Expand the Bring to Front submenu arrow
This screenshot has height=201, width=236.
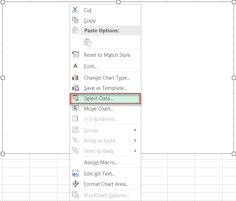pyautogui.click(x=135, y=140)
